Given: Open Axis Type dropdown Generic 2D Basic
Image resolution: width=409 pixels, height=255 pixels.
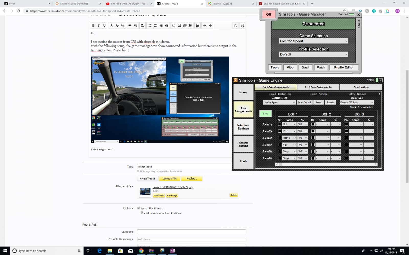Looking at the screenshot, I should pos(357,103).
